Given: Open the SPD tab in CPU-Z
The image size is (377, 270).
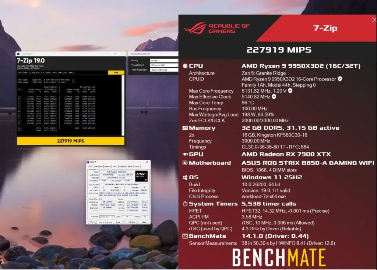Looking at the screenshot, I should pyautogui.click(x=115, y=166).
